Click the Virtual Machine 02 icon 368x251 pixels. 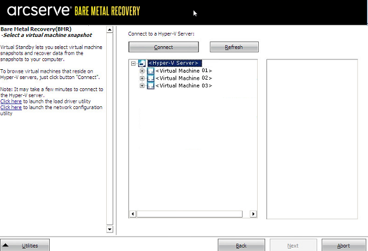151,78
